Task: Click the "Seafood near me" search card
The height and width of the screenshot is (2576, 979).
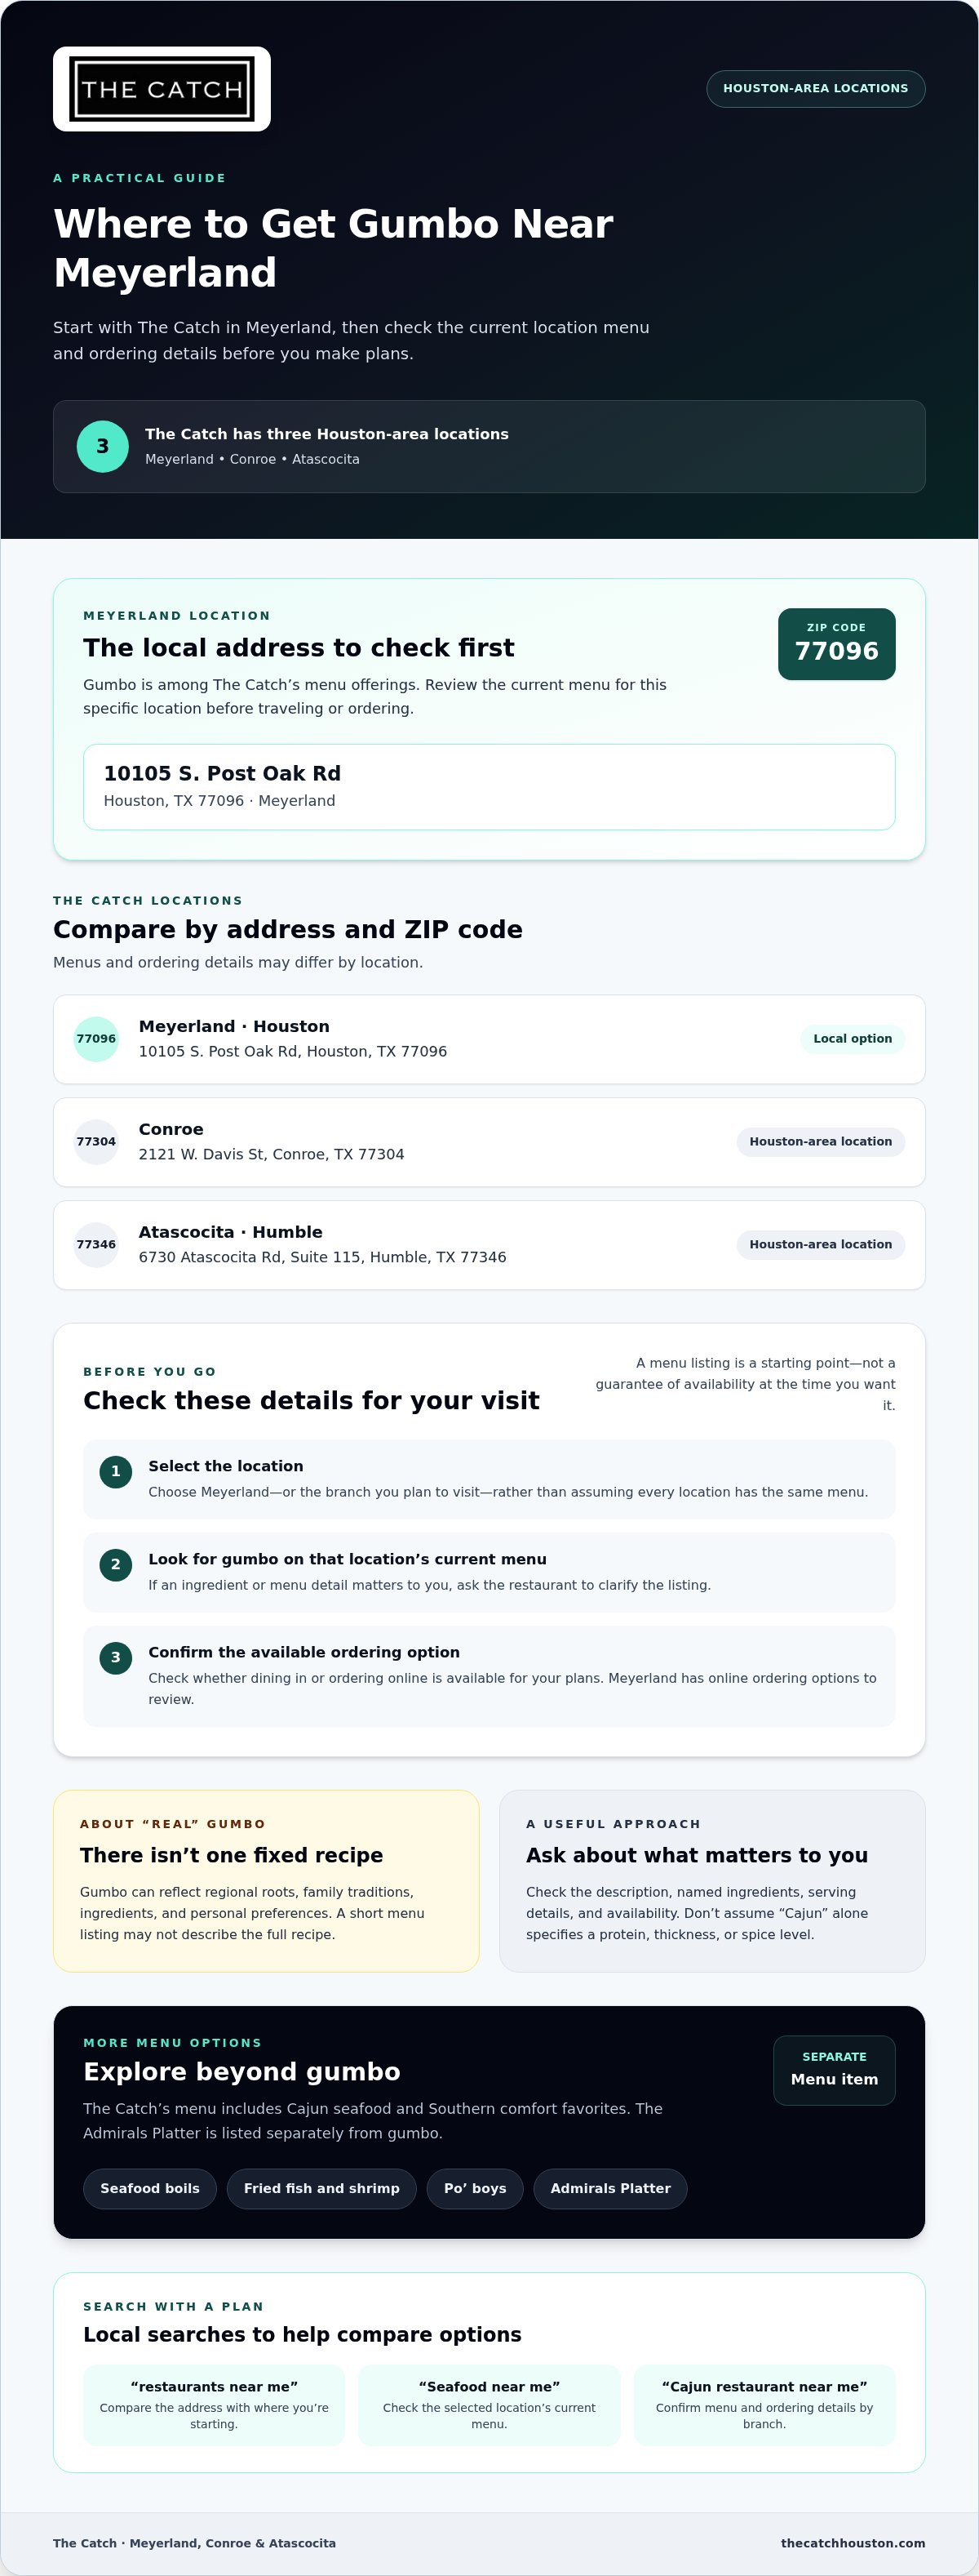Action: click(489, 2405)
